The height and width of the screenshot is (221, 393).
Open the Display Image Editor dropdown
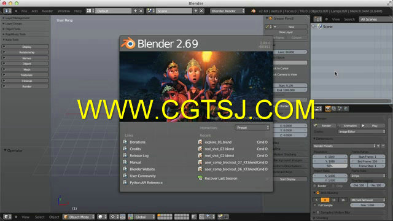coord(362,131)
